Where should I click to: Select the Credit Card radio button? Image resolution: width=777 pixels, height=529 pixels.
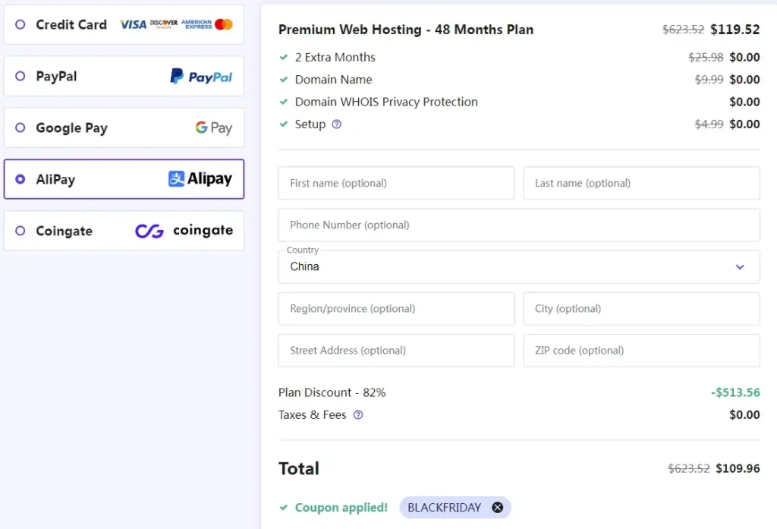tap(20, 24)
